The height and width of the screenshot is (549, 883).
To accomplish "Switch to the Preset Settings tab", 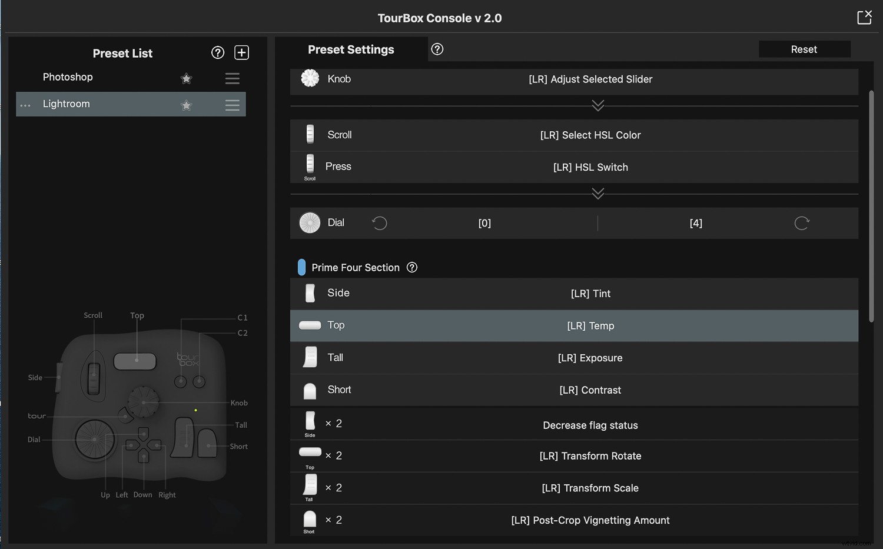I will point(351,49).
